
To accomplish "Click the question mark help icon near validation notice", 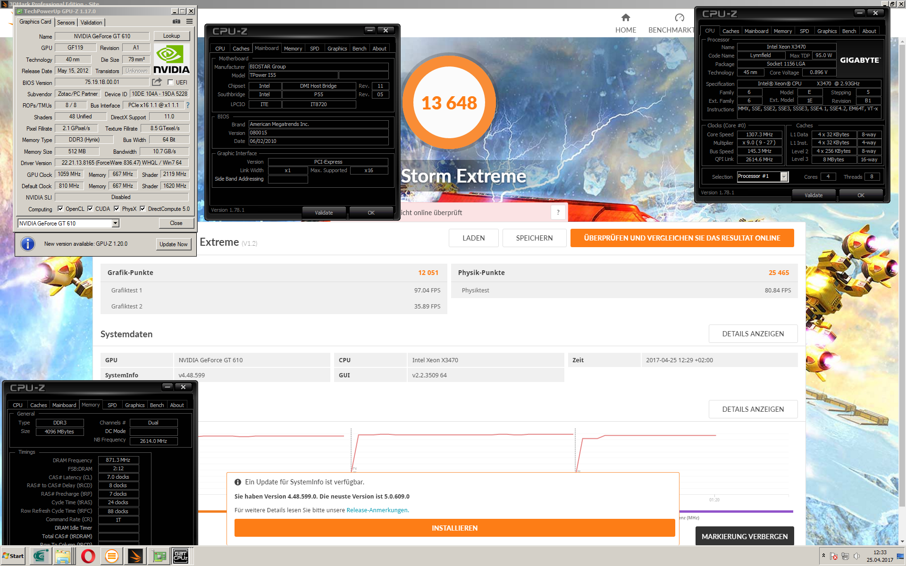I will pos(558,212).
